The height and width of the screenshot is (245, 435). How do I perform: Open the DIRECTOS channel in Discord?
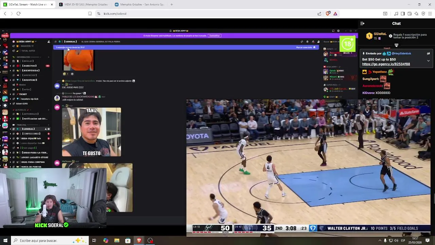point(29,66)
